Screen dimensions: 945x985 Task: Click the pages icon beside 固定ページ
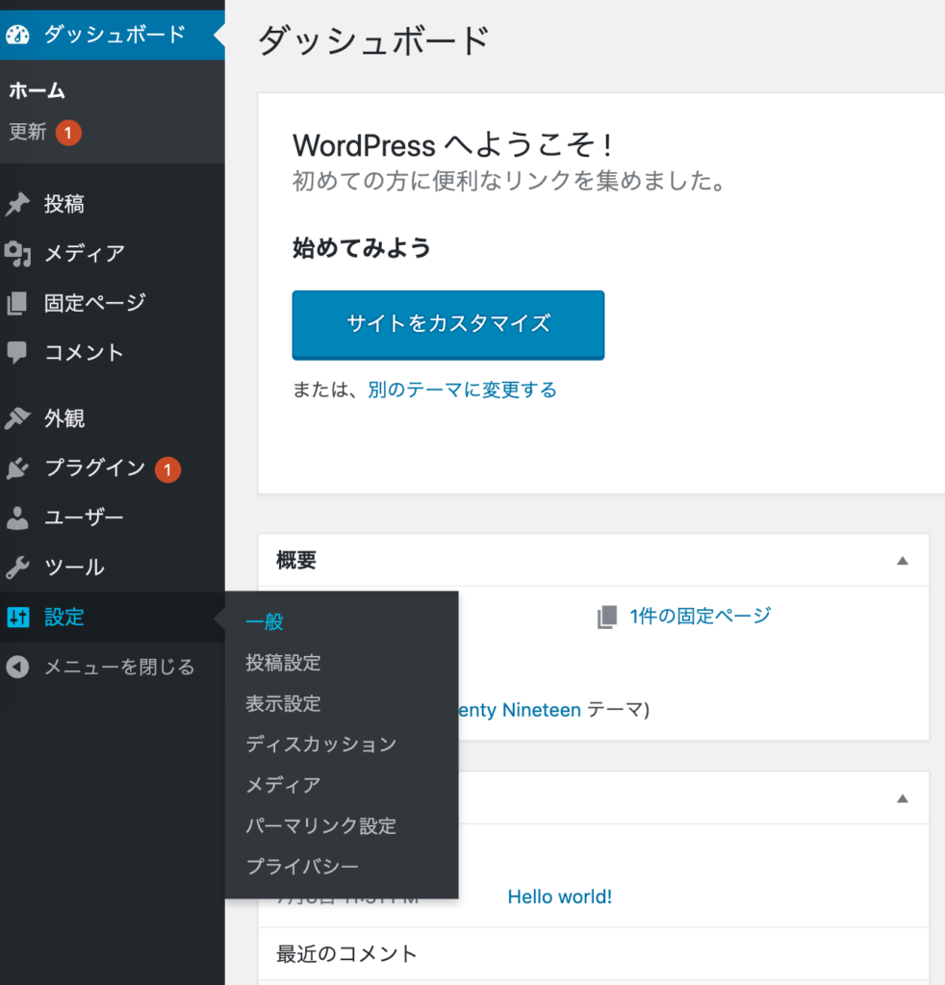(17, 303)
